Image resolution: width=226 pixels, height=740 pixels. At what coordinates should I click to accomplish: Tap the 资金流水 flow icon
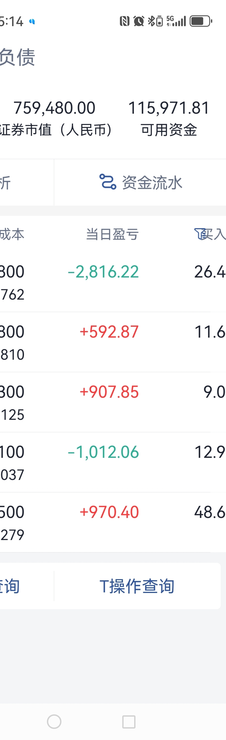pyautogui.click(x=108, y=182)
